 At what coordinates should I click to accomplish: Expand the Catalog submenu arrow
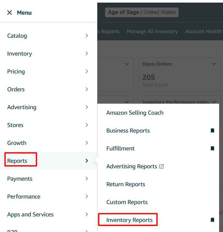(87, 36)
